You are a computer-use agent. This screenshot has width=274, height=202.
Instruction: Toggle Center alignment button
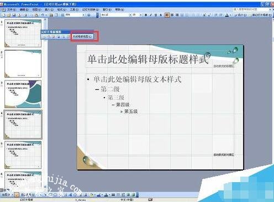click(172, 15)
